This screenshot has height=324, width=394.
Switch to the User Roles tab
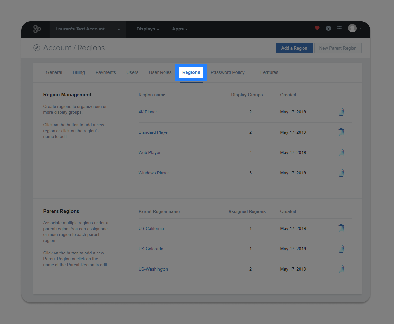(160, 72)
